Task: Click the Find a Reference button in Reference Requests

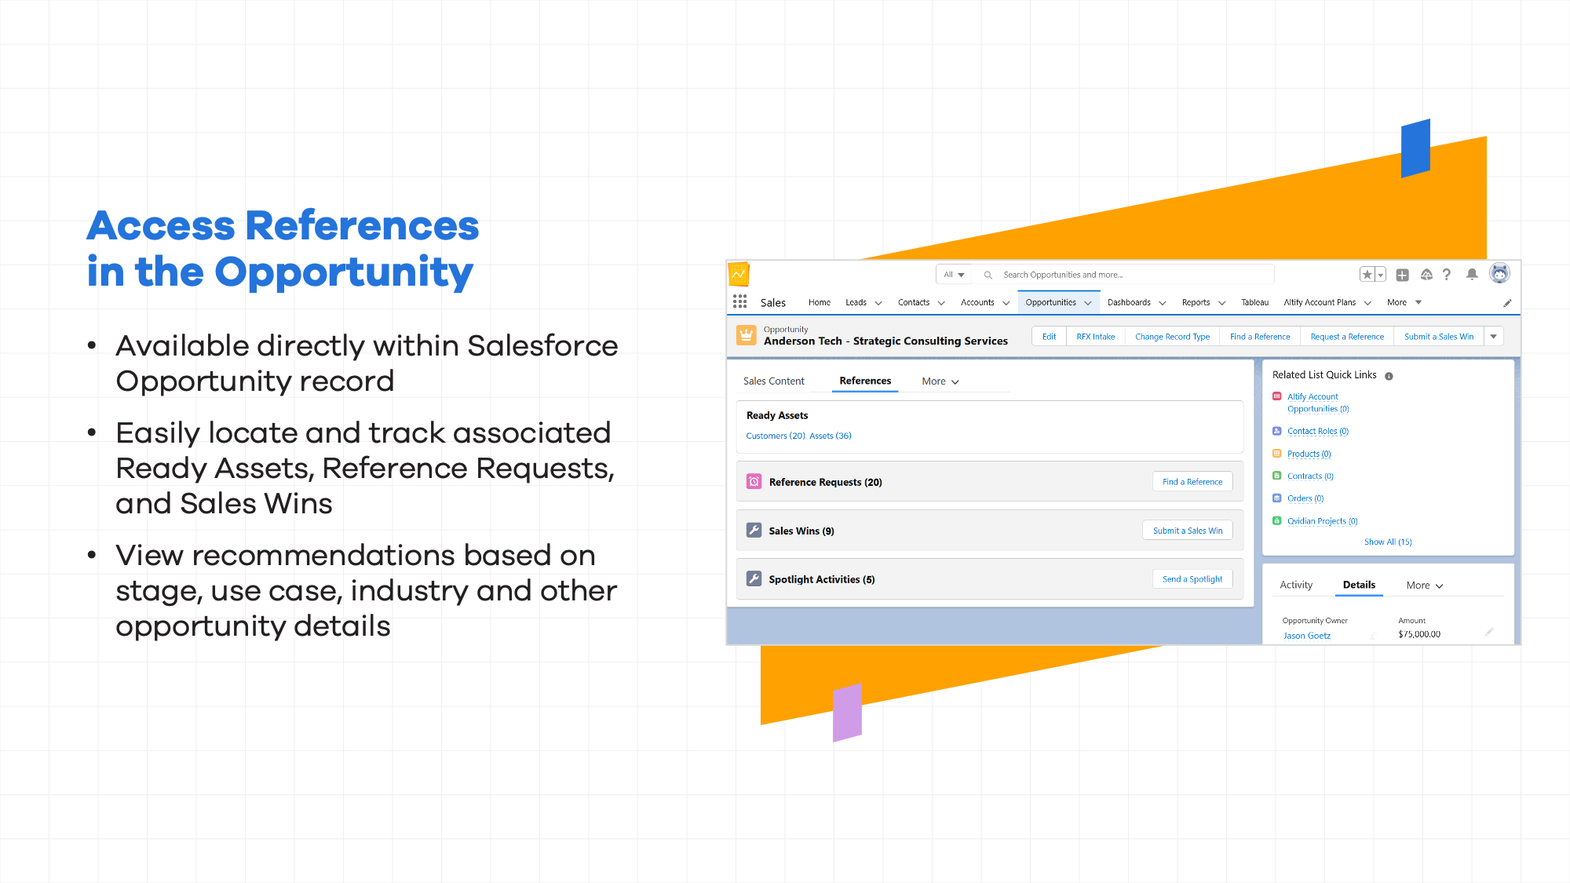Action: point(1192,482)
